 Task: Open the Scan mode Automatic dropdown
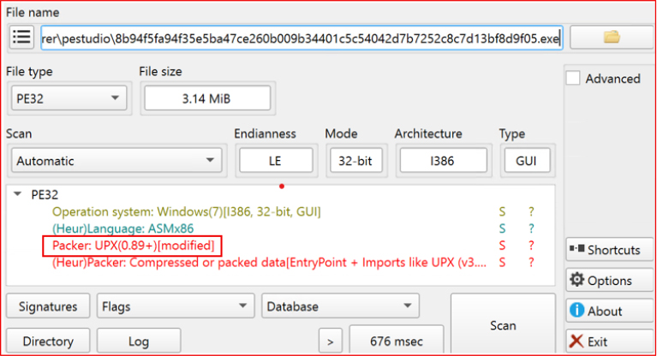point(116,160)
